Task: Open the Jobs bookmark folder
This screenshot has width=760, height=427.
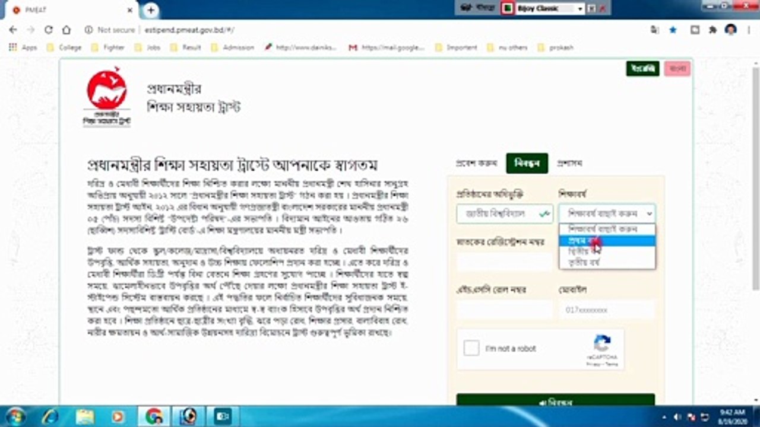Action: (147, 47)
